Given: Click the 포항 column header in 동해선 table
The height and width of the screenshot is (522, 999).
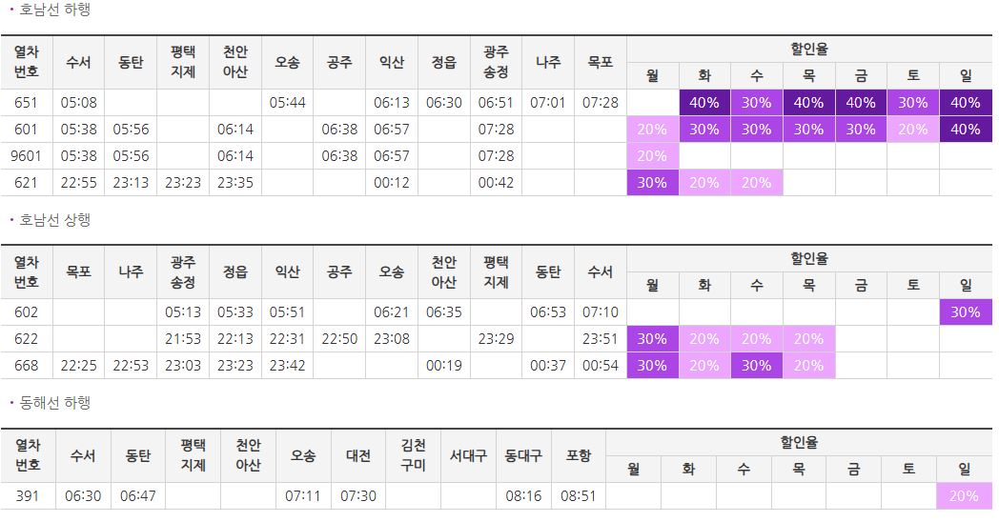Looking at the screenshot, I should click(578, 455).
